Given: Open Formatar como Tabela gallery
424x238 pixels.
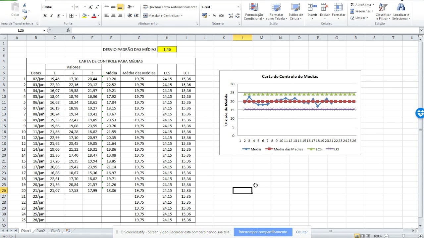Looking at the screenshot, I should (276, 12).
